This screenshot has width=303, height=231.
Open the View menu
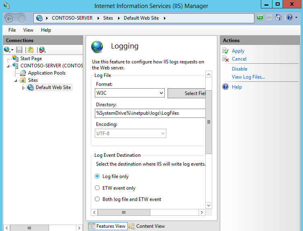28,30
